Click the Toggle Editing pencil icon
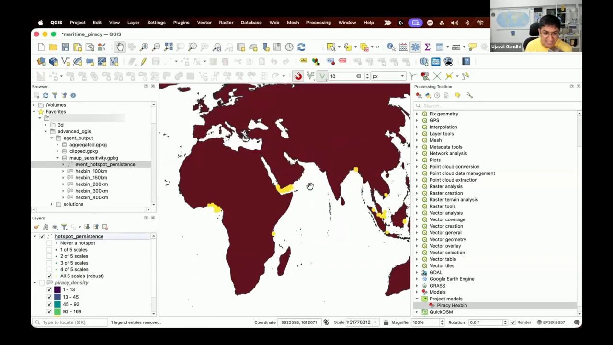 pos(143,61)
